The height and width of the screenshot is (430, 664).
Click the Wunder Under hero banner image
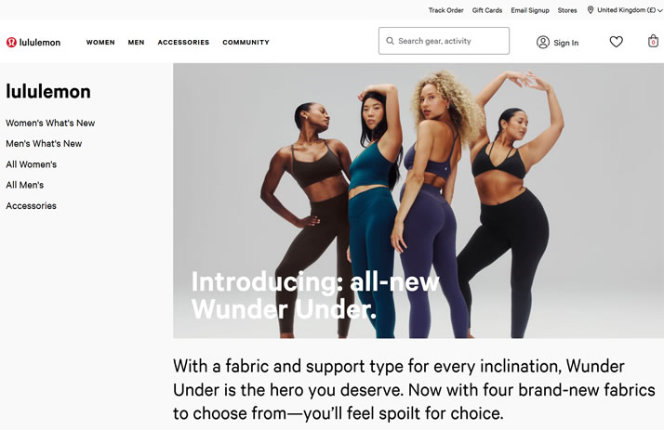(x=418, y=201)
